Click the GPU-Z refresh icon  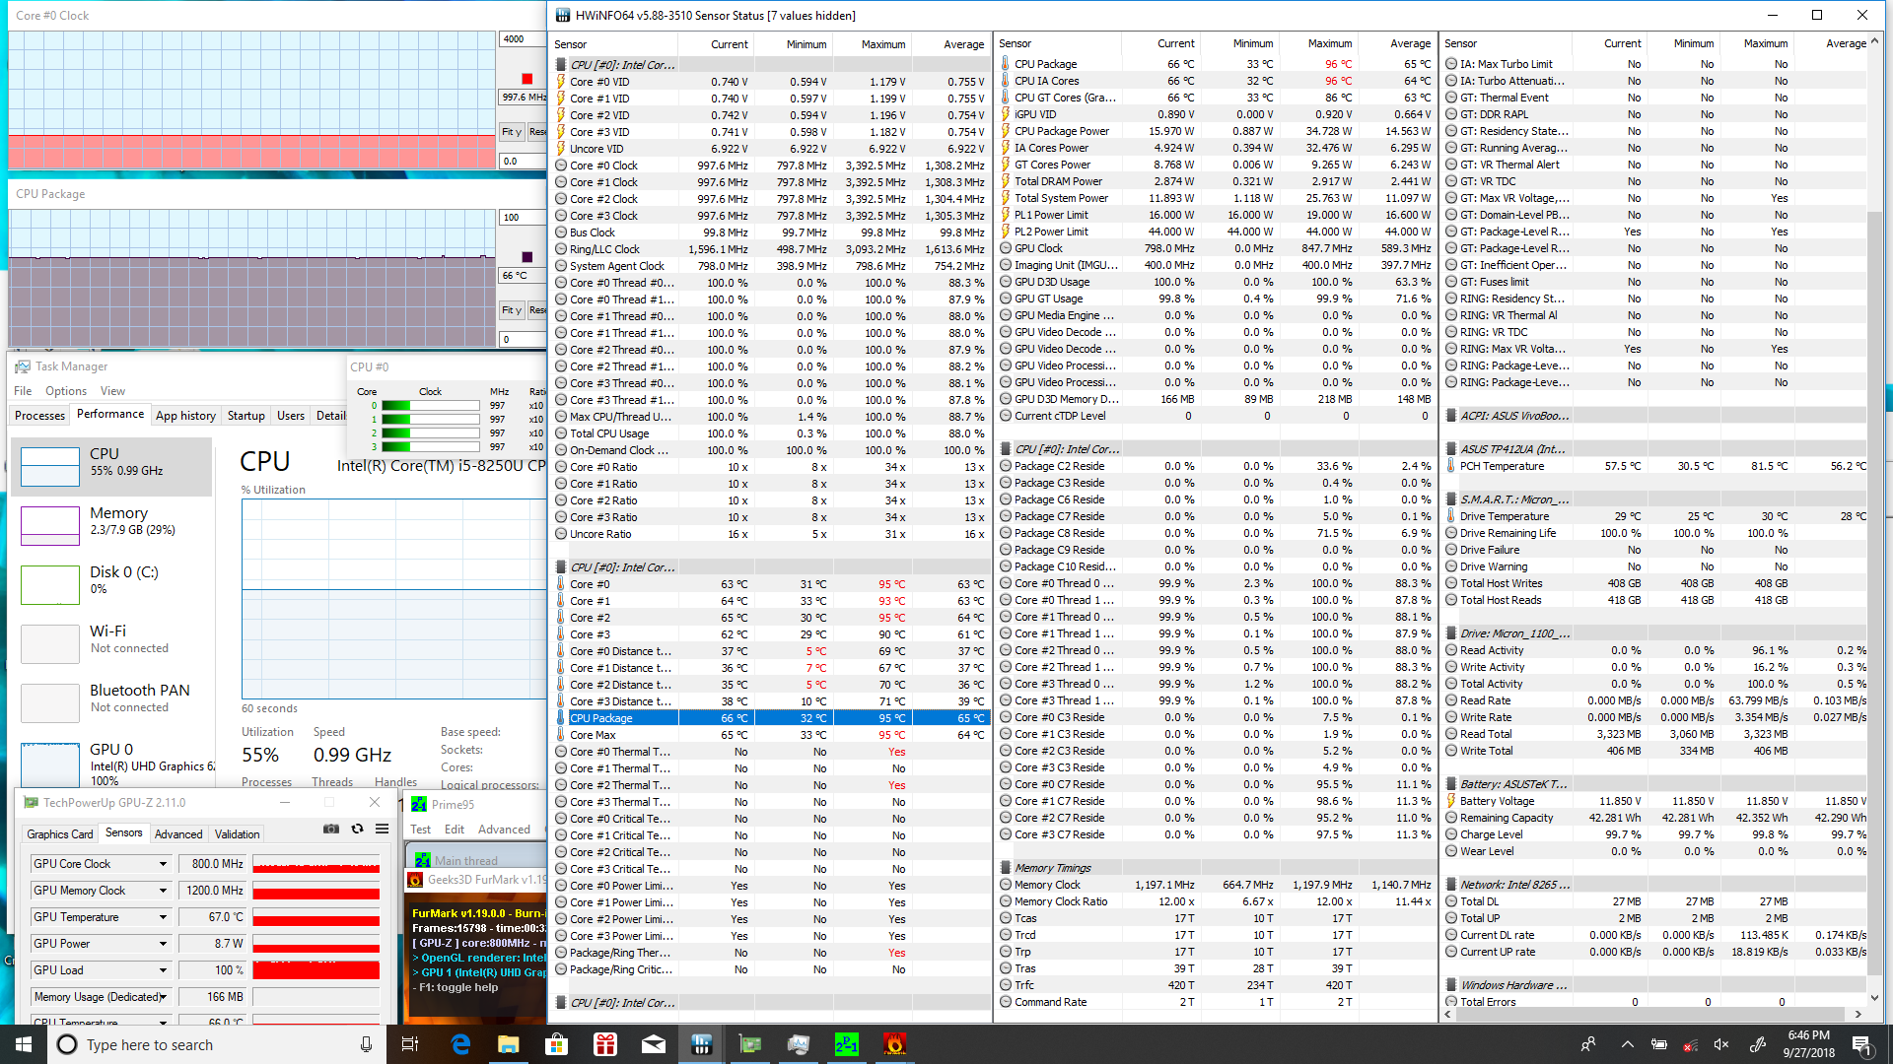[357, 829]
